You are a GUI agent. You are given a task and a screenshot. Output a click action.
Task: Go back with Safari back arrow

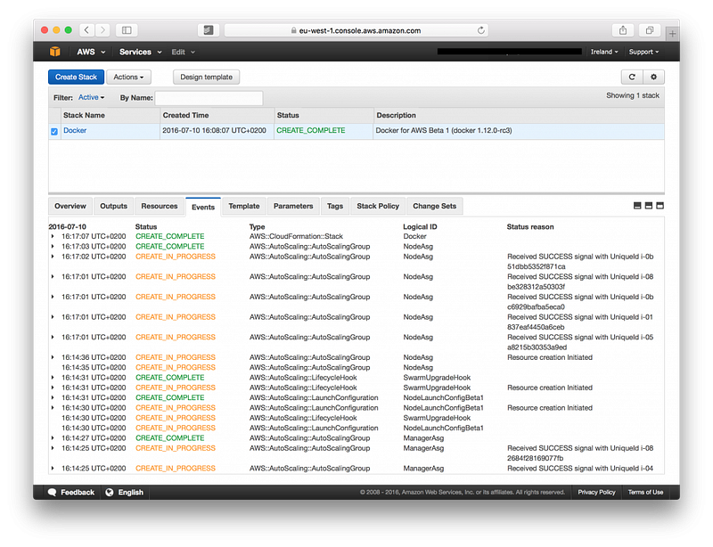tap(86, 30)
